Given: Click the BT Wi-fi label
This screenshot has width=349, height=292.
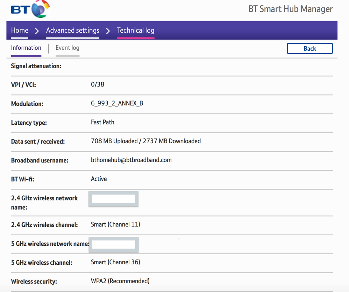Looking at the screenshot, I should (22, 179).
